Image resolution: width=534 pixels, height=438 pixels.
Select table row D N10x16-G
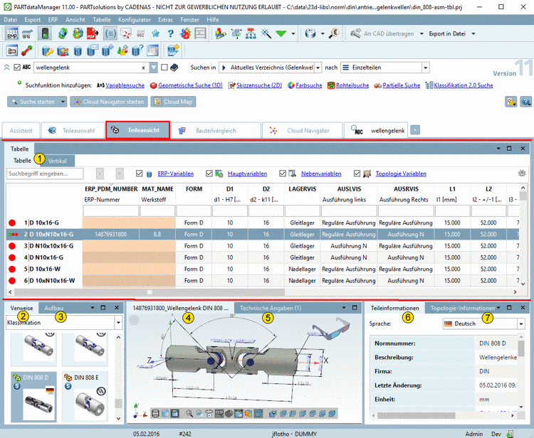pos(262,257)
